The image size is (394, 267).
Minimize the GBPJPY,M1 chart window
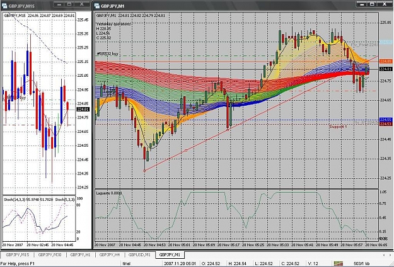[x=361, y=4]
